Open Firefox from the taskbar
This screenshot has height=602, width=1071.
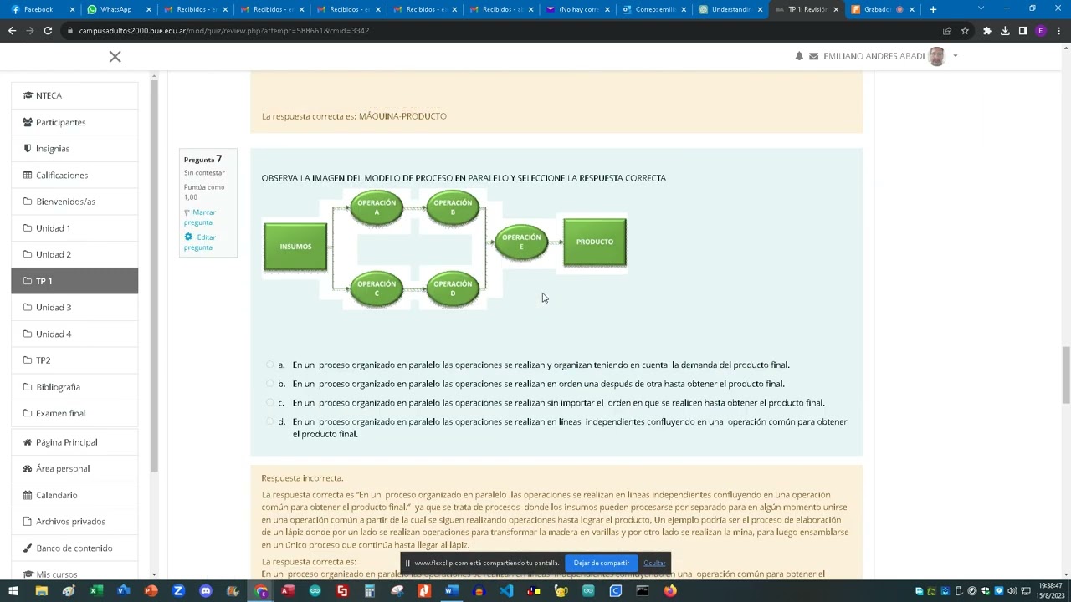click(x=670, y=591)
